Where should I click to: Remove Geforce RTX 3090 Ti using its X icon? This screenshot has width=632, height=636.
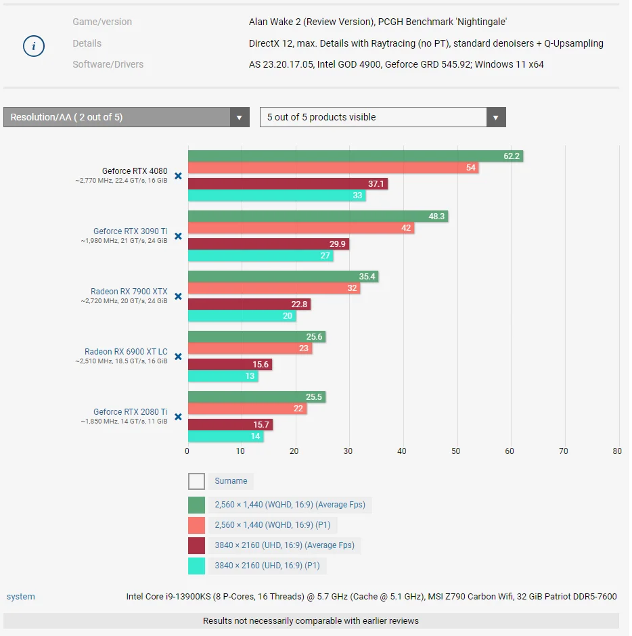[x=178, y=236]
